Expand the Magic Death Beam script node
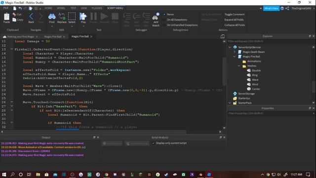316x178 pixels. 235,52
